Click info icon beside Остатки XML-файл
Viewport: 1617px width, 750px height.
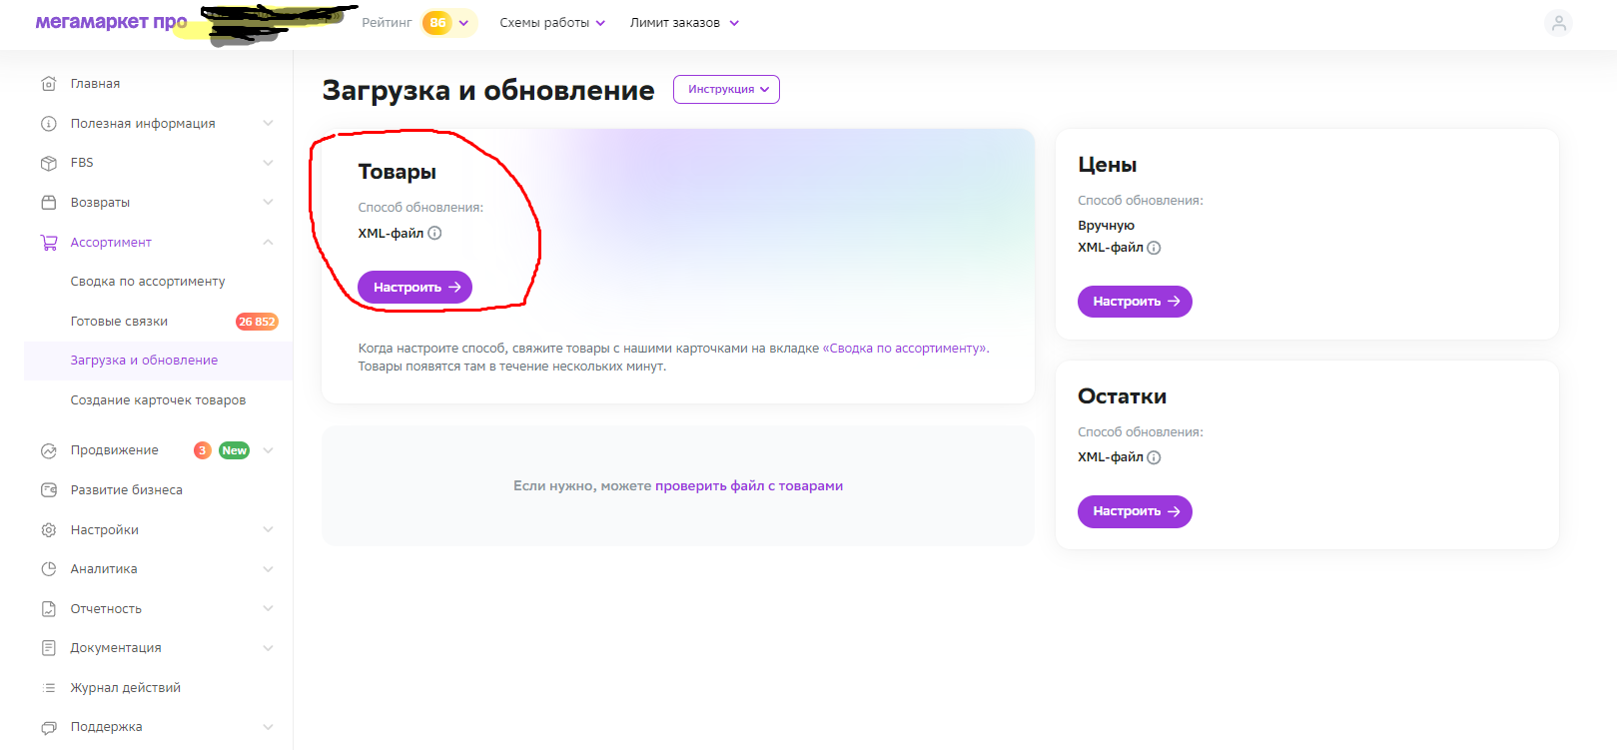1154,457
